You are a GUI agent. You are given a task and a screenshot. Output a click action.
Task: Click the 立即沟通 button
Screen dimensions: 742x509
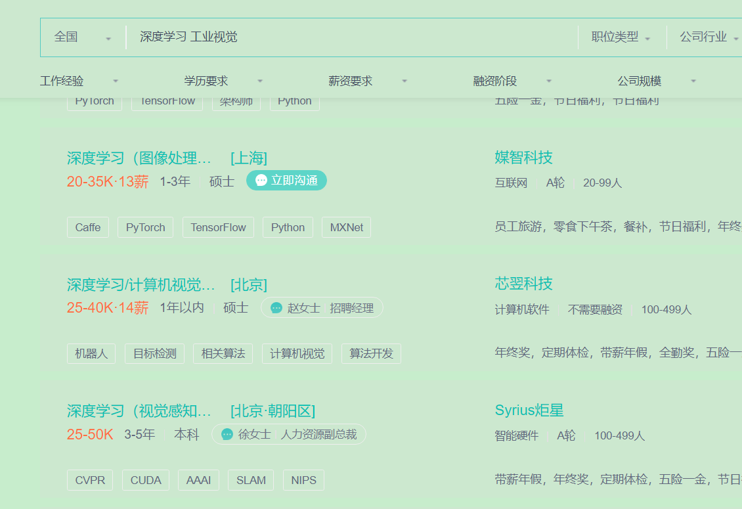pyautogui.click(x=287, y=180)
